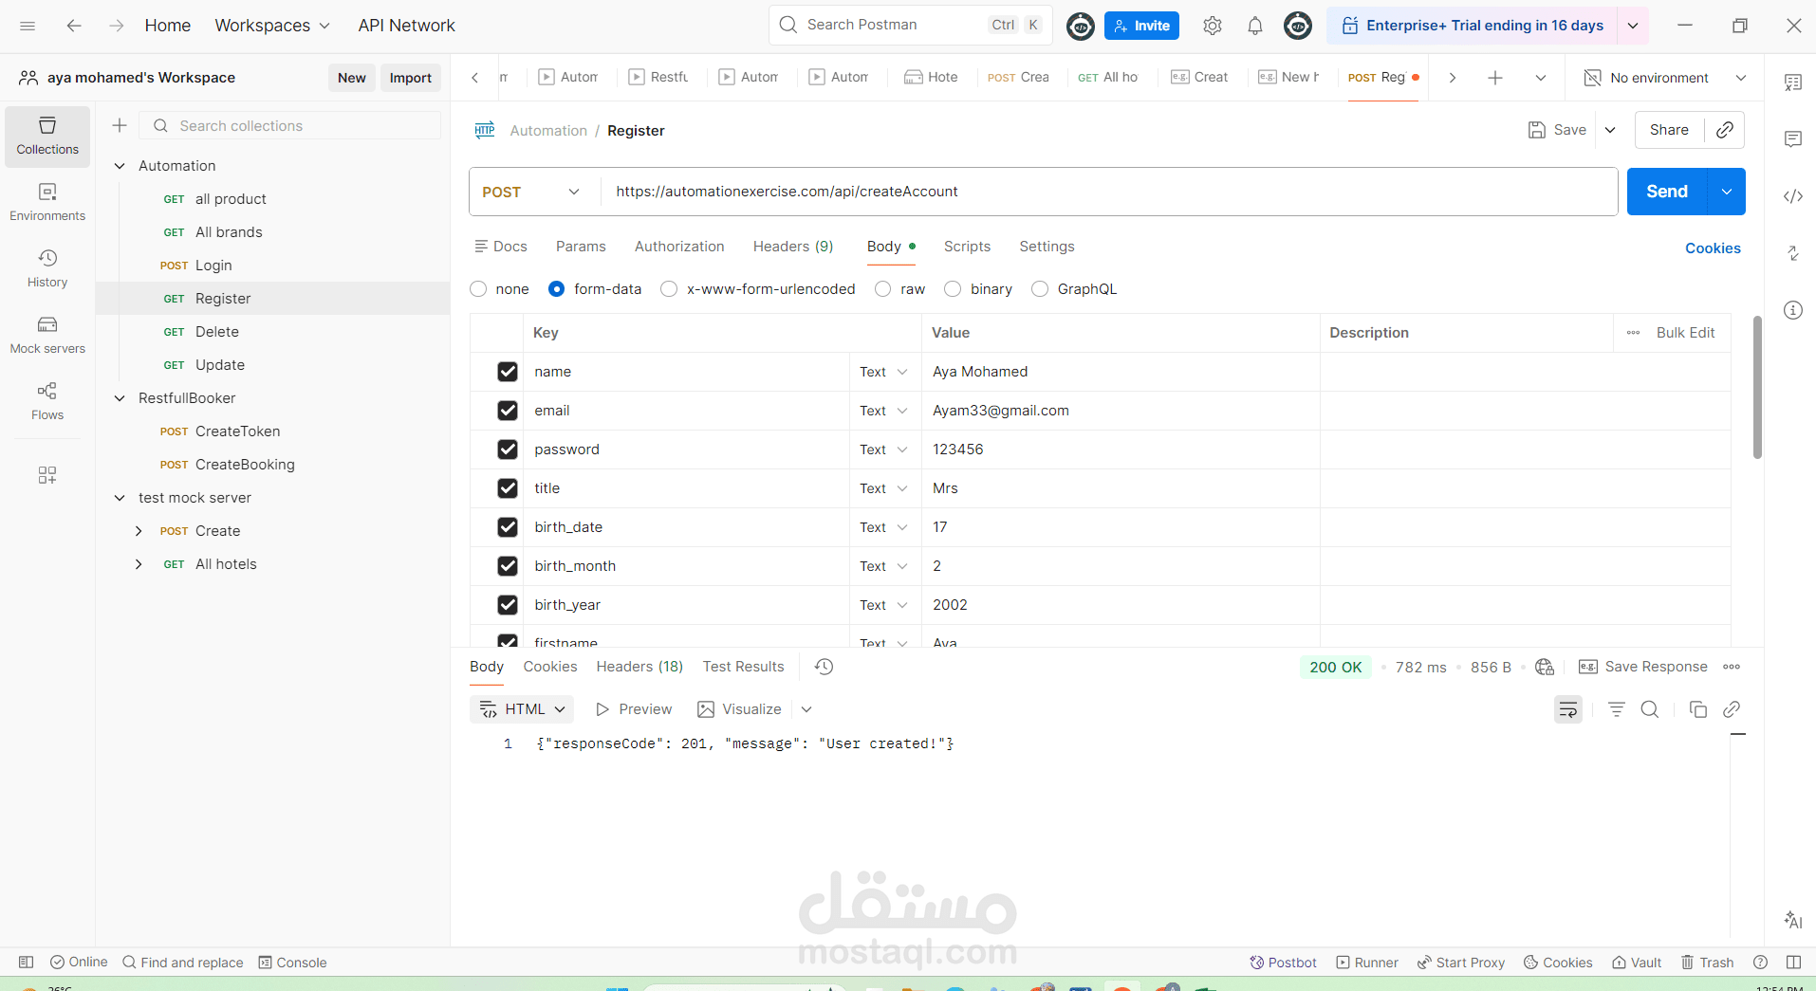This screenshot has height=991, width=1816.
Task: Collapse the Automation collection
Action: [120, 166]
